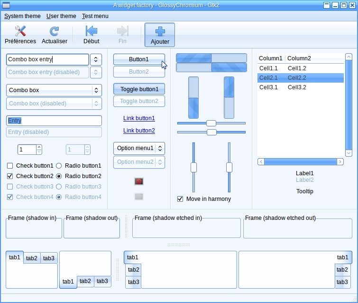This screenshot has height=303, width=358.
Task: Focus the Combo box entry text field
Action: coord(47,59)
